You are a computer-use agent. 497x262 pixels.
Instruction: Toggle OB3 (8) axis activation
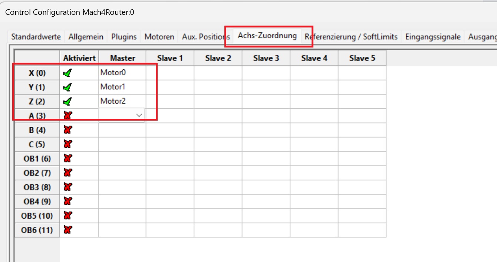pos(68,187)
